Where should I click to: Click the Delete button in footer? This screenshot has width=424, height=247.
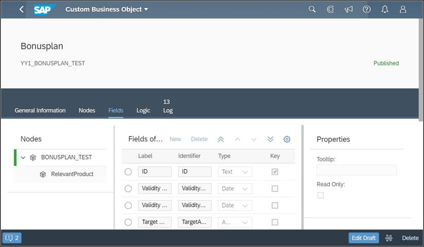(x=410, y=238)
